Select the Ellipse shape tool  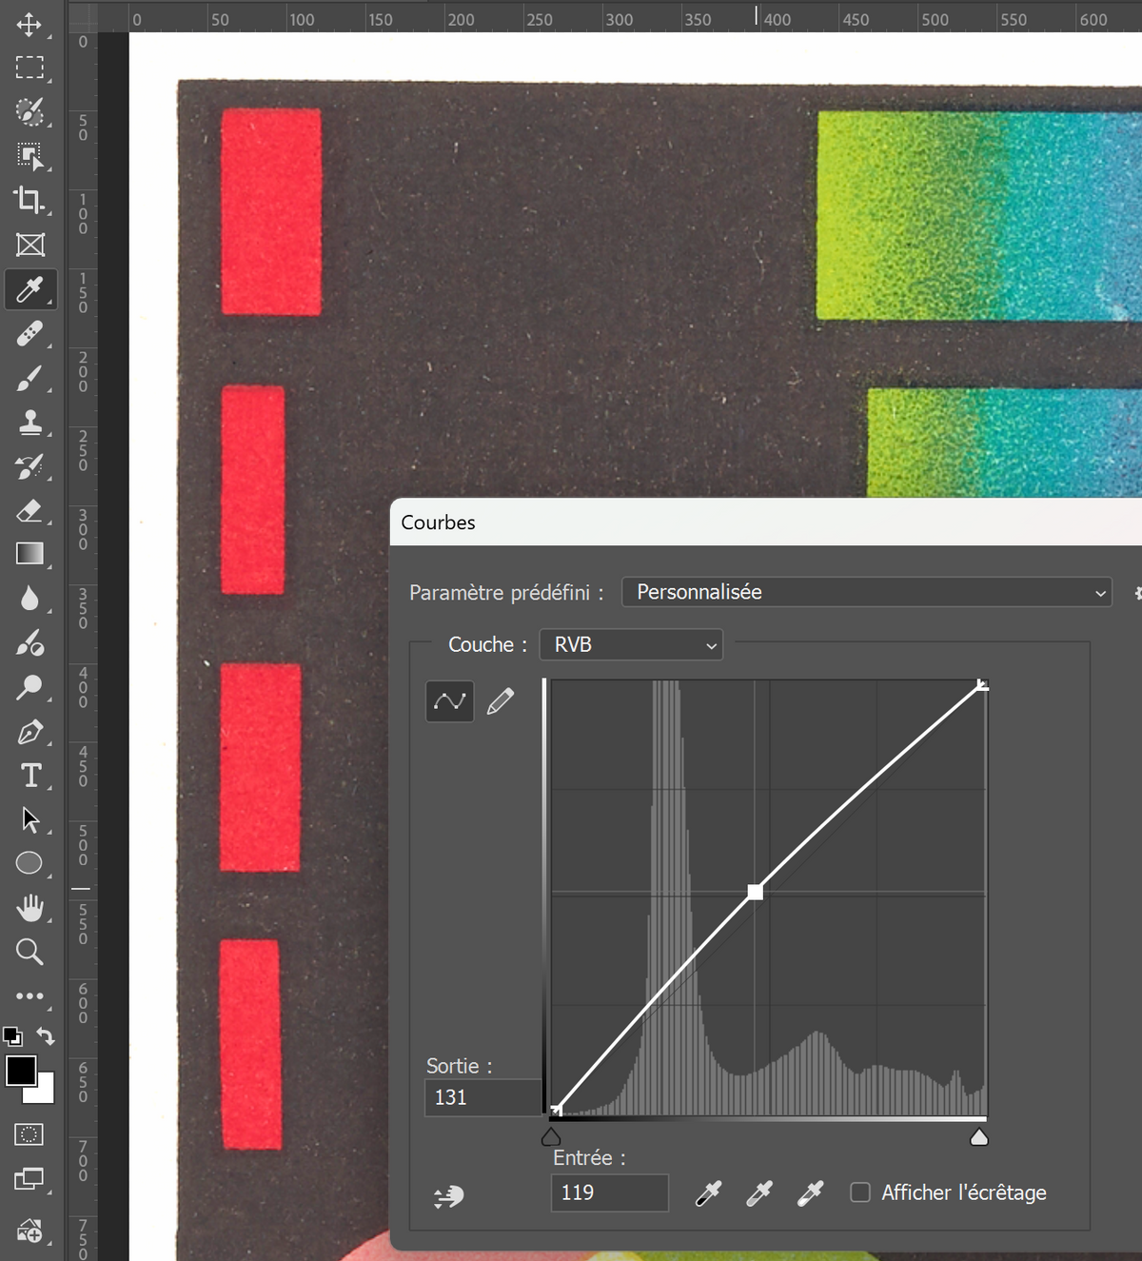click(x=30, y=863)
